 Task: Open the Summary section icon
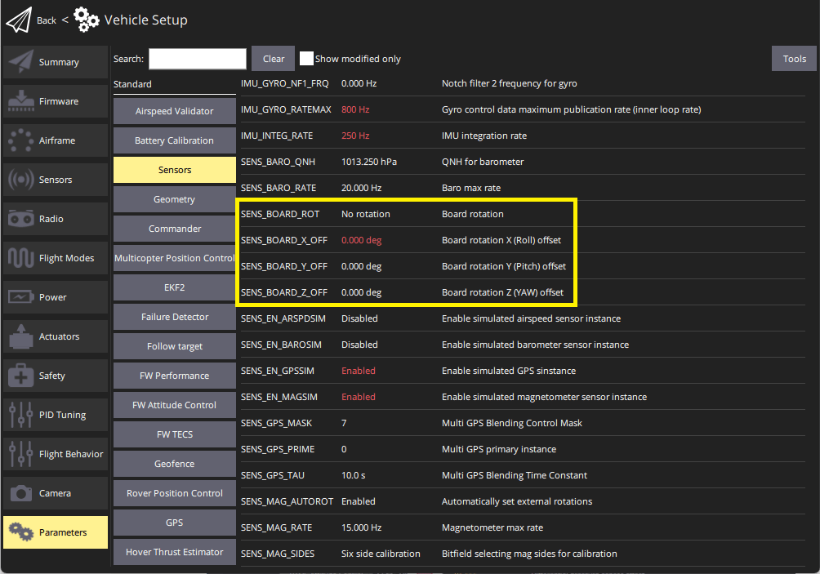click(x=20, y=62)
